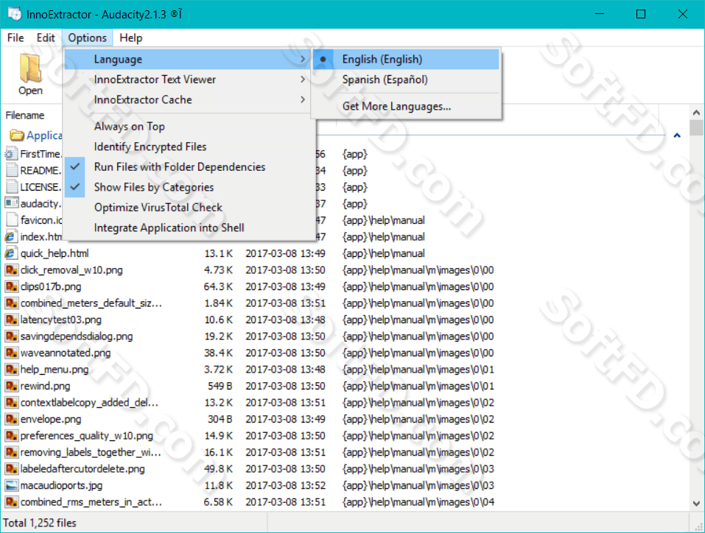
Task: Select the audacity executable icon
Action: click(11, 204)
